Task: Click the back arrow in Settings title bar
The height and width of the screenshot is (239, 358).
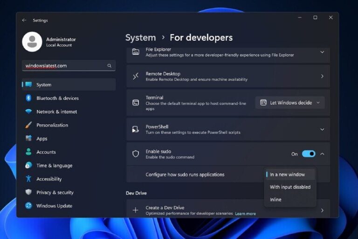Action: click(x=24, y=20)
